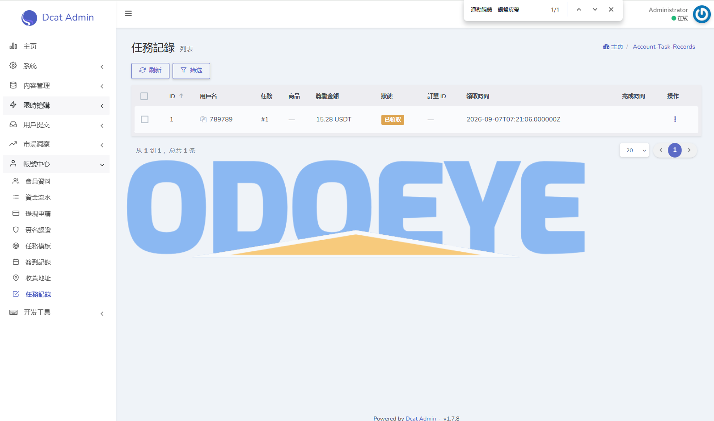
Task: Click the 主页 bar chart icon in sidebar
Action: (13, 46)
